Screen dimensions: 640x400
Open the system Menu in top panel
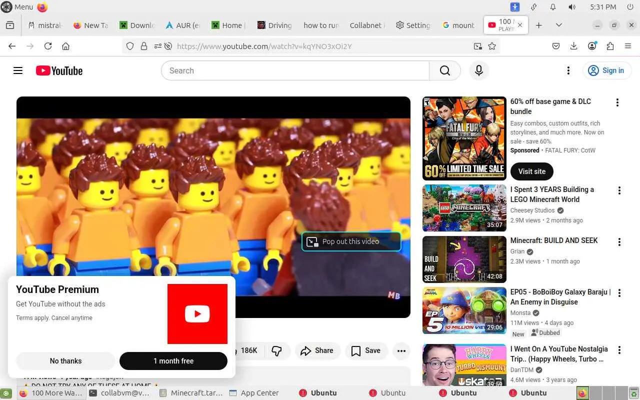[x=17, y=7]
